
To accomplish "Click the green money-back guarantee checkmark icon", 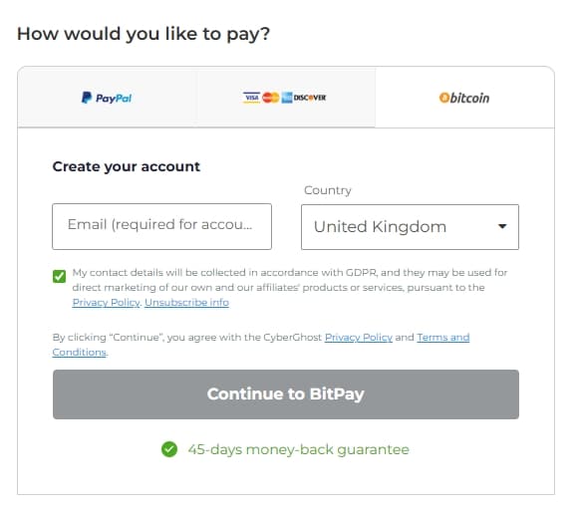I will point(169,449).
